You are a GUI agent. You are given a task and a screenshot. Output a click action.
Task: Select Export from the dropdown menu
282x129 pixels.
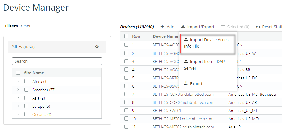pyautogui.click(x=196, y=84)
